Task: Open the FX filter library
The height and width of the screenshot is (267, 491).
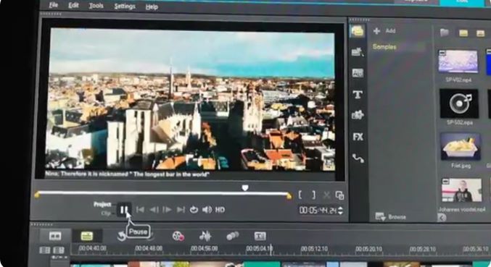Action: point(358,137)
